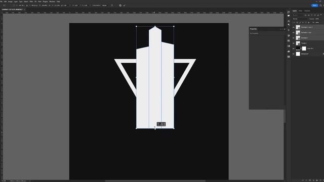The width and height of the screenshot is (324, 182).
Task: Click the horizontal scrollbar below the canvas
Action: coord(155,181)
